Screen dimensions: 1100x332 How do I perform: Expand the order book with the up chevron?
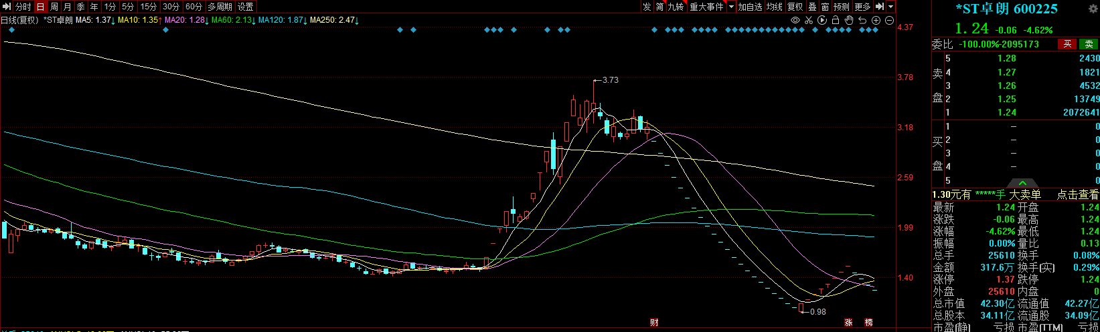pos(1022,183)
